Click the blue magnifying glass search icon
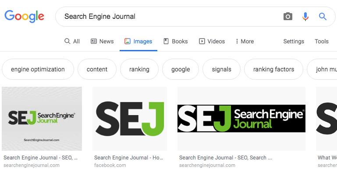This screenshot has width=337, height=177. coord(323,17)
